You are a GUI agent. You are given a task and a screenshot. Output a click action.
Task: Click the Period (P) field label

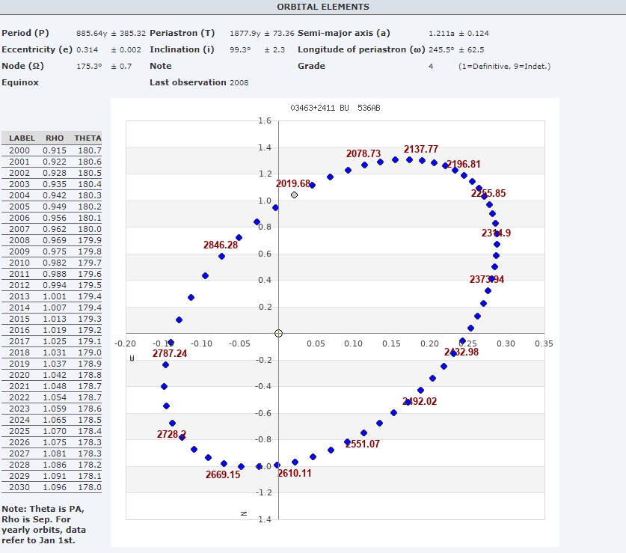25,34
